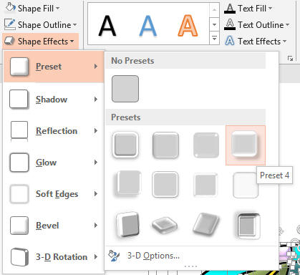Apply Preset 8 faded square effect

246,185
